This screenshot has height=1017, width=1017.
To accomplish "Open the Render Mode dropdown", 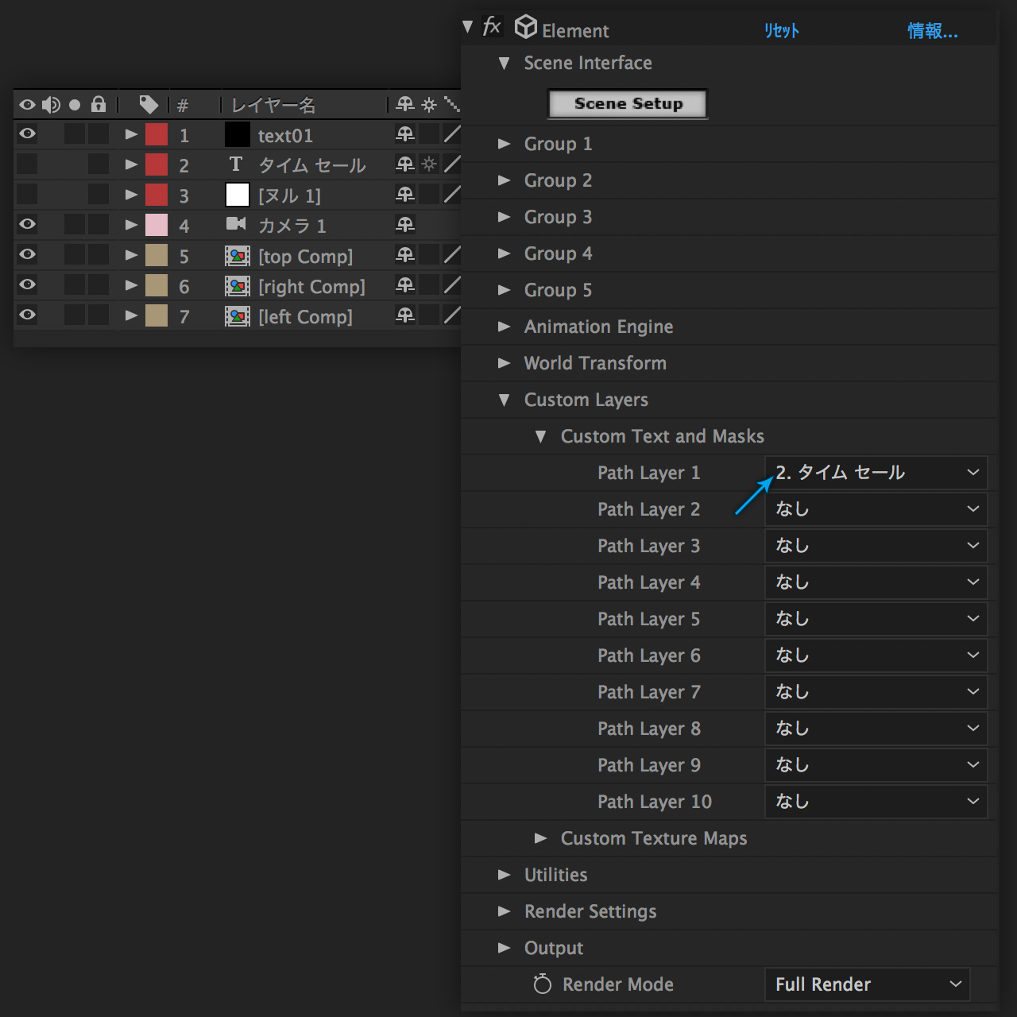I will tap(867, 984).
